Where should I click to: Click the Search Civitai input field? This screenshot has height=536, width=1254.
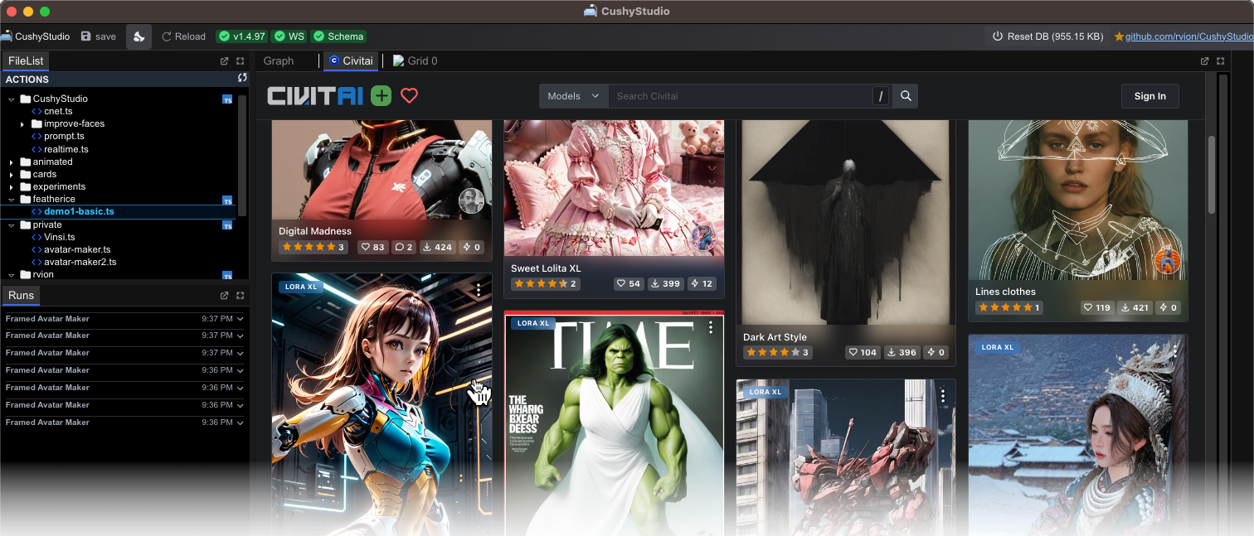pyautogui.click(x=738, y=96)
